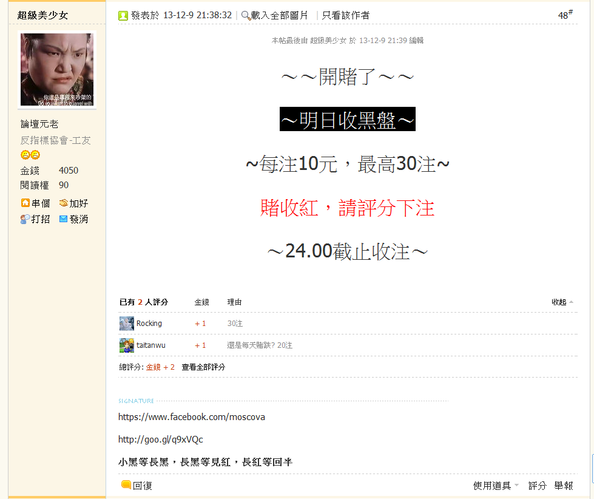Click the red text 賭收紅，請評分下注
Image resolution: width=594 pixels, height=499 pixels.
[348, 208]
